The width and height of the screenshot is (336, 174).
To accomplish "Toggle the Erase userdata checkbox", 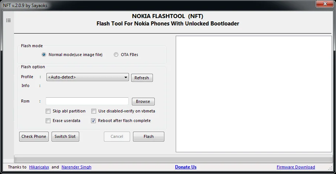I will (48, 121).
